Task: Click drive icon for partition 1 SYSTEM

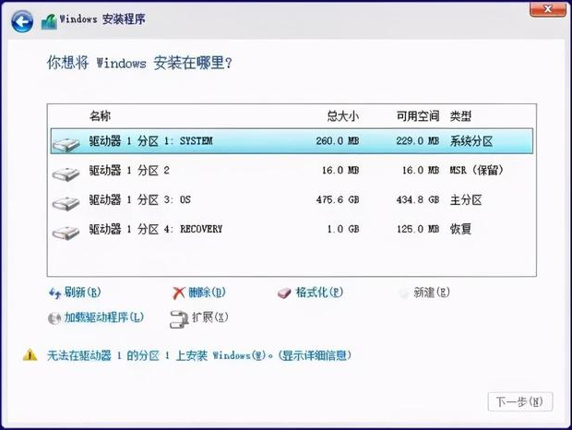Action: (x=66, y=143)
